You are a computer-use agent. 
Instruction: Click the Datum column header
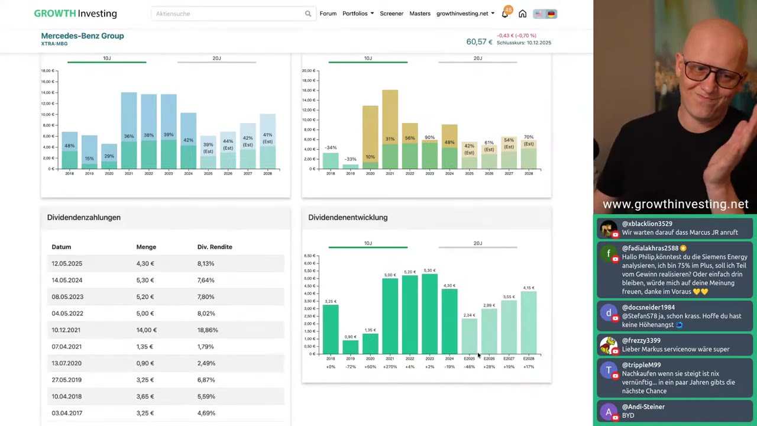point(62,247)
